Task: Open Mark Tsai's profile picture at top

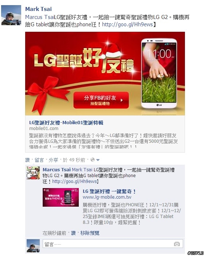Action: 11,15
